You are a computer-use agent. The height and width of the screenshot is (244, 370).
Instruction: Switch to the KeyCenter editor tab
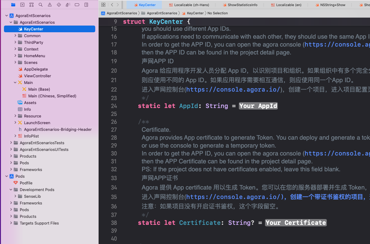145,5
